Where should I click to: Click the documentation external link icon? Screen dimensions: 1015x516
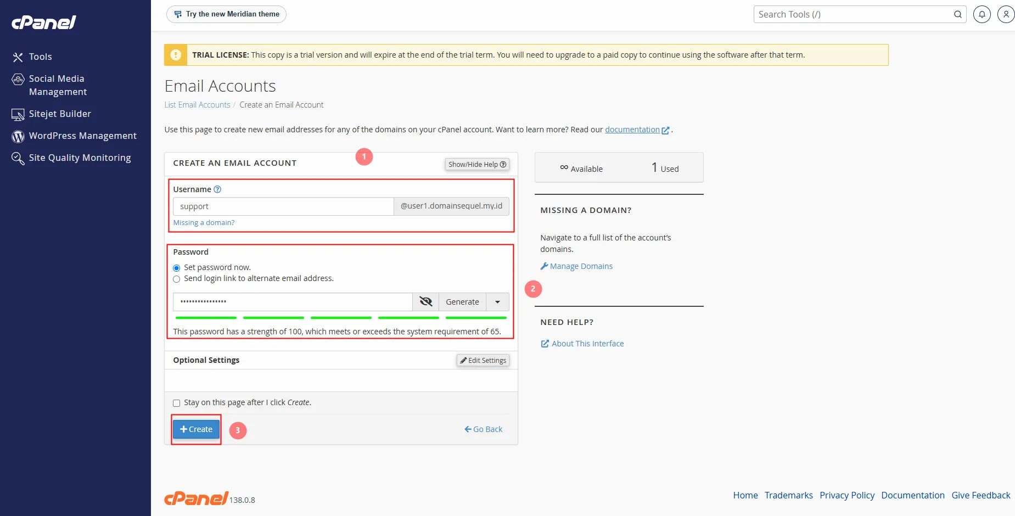tap(666, 130)
